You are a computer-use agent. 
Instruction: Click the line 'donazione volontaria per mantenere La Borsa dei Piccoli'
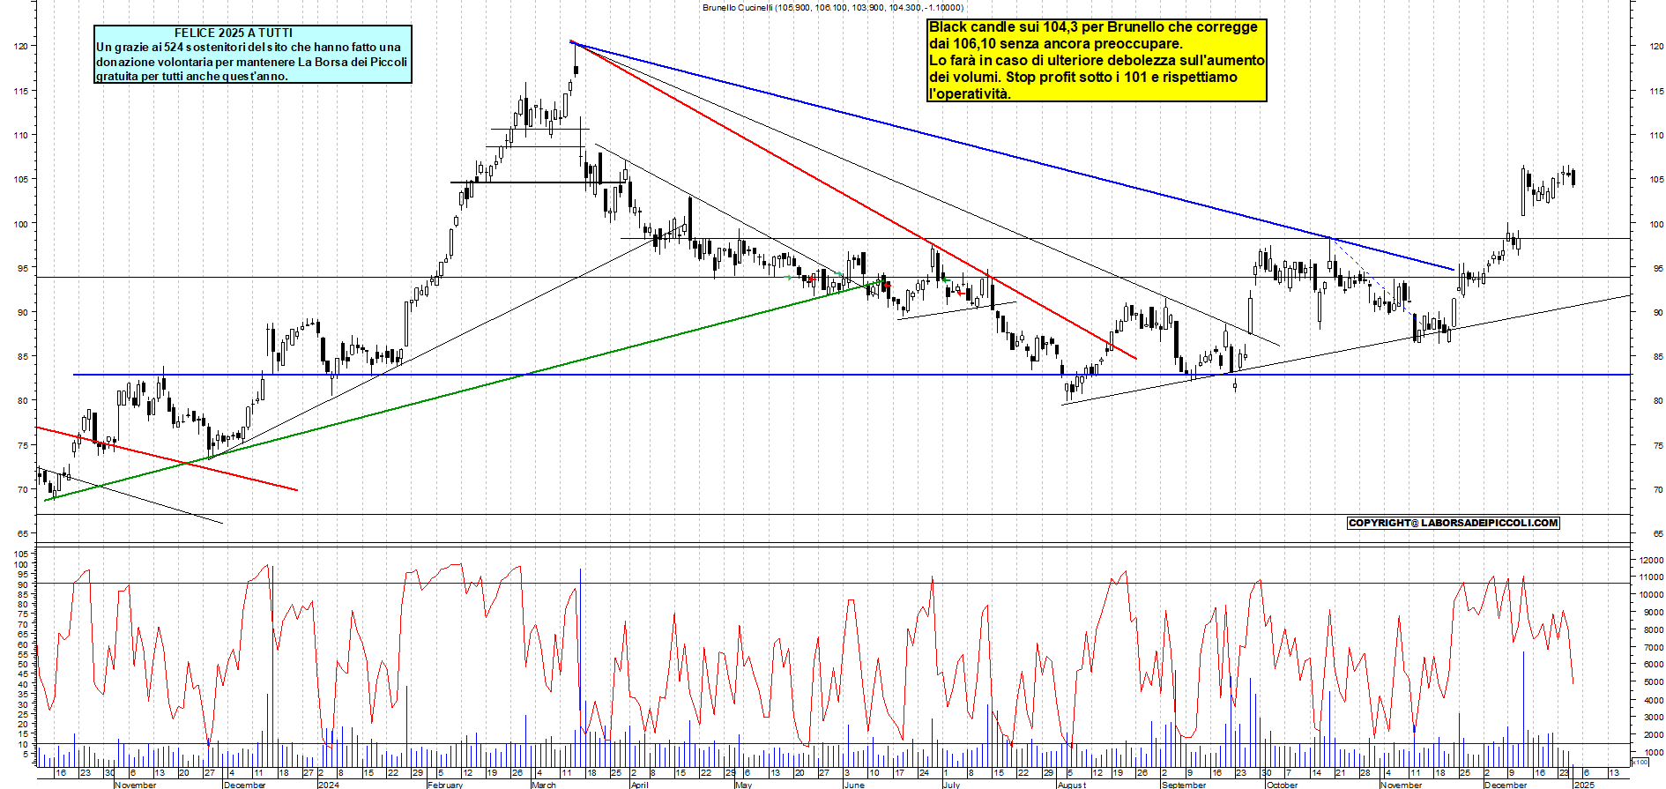click(252, 62)
